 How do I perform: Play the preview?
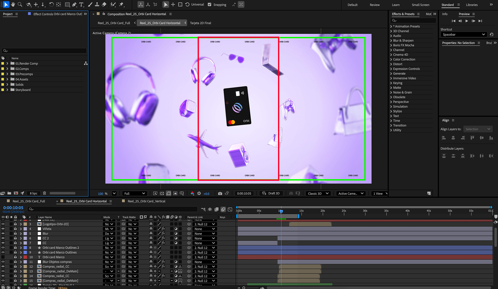coord(467,21)
